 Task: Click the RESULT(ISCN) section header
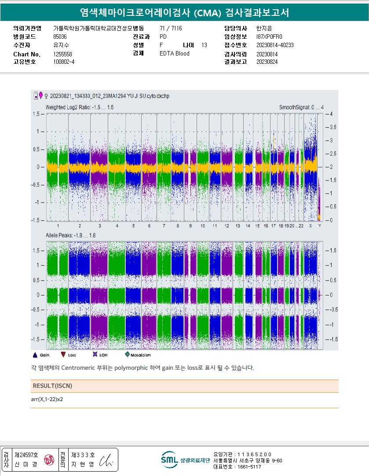coord(53,386)
